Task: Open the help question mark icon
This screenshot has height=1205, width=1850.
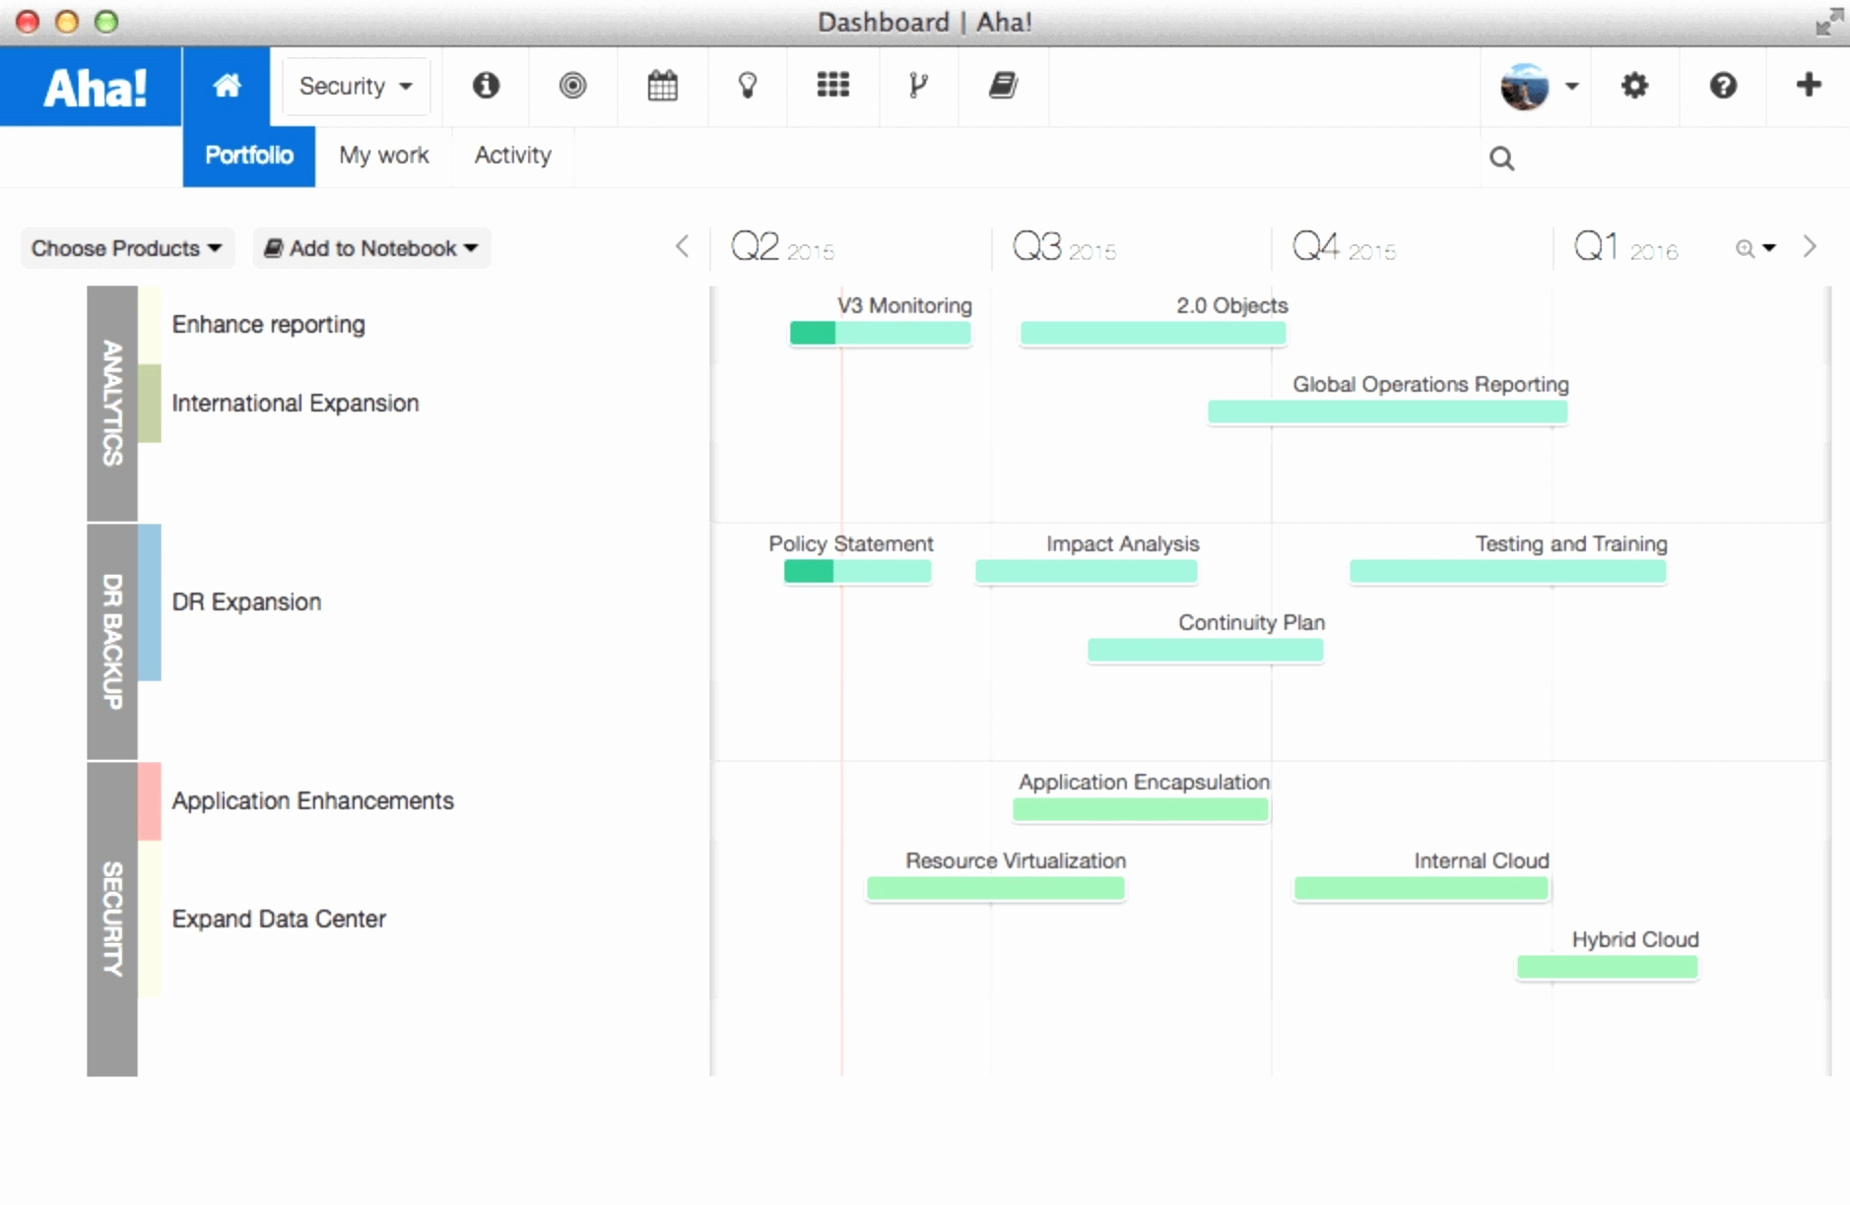Action: [x=1723, y=86]
